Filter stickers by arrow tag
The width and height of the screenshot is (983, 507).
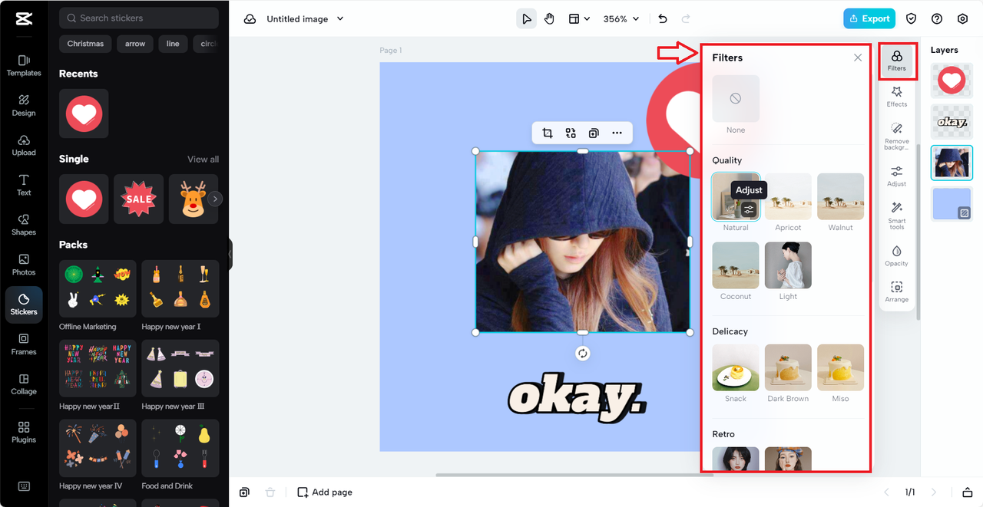pos(135,44)
